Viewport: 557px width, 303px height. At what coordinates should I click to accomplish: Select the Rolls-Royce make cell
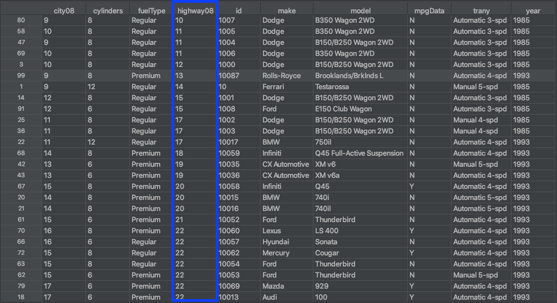coord(281,76)
